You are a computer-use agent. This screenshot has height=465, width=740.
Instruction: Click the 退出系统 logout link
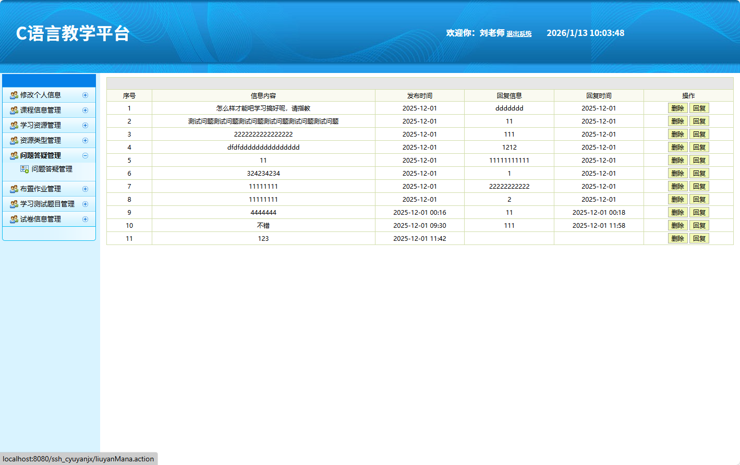click(x=519, y=34)
